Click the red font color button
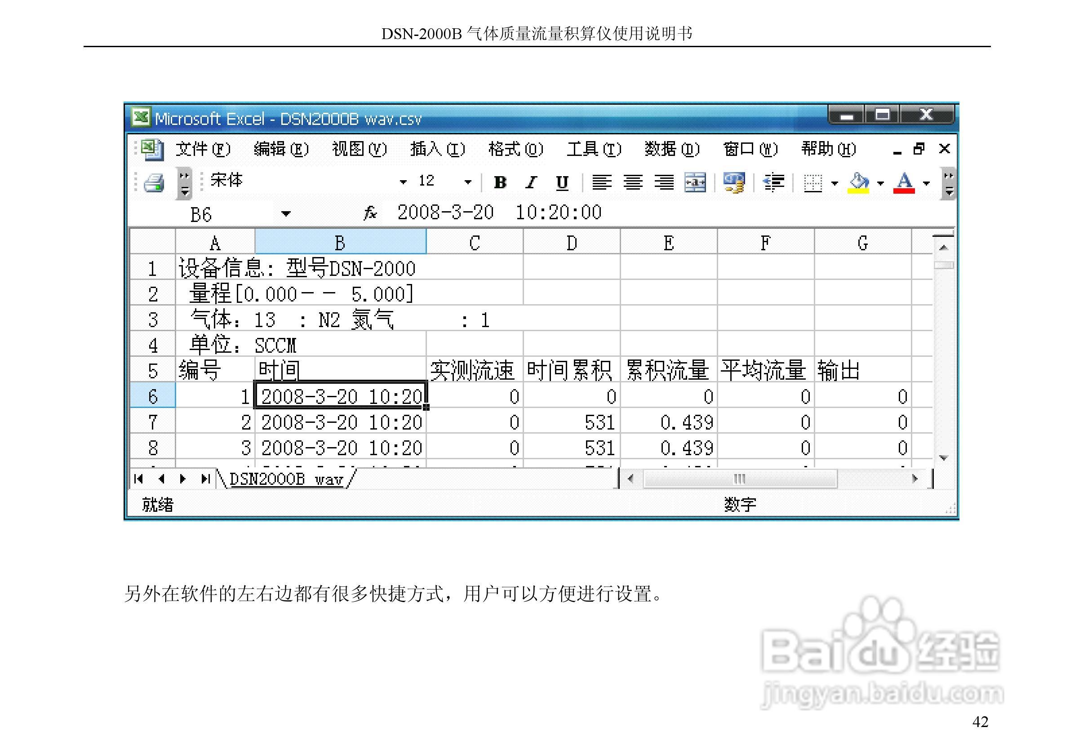This screenshot has width=1070, height=754. click(x=904, y=182)
